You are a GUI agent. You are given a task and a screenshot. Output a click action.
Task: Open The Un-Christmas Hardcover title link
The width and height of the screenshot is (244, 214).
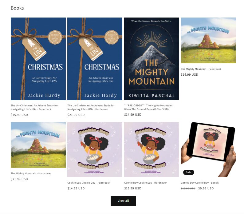tap(91, 107)
